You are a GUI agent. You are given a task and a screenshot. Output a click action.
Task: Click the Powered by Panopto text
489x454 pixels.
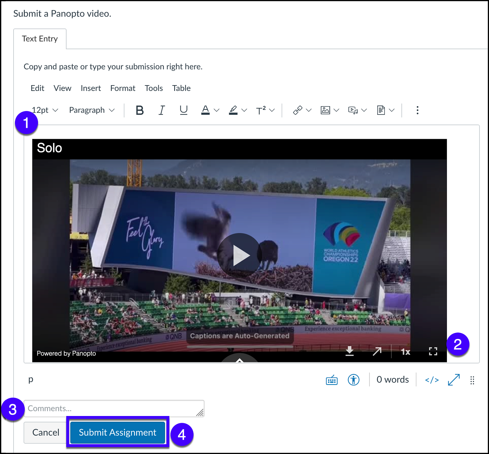(66, 353)
